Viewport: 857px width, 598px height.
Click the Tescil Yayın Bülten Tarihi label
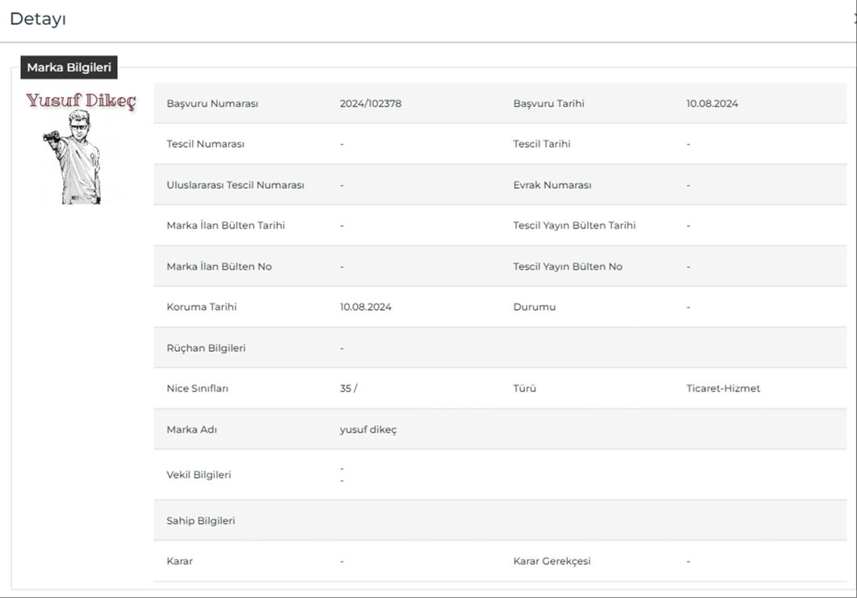click(573, 225)
